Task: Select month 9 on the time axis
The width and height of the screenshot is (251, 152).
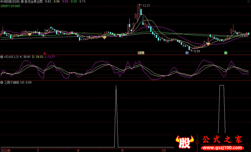Action: (122, 150)
